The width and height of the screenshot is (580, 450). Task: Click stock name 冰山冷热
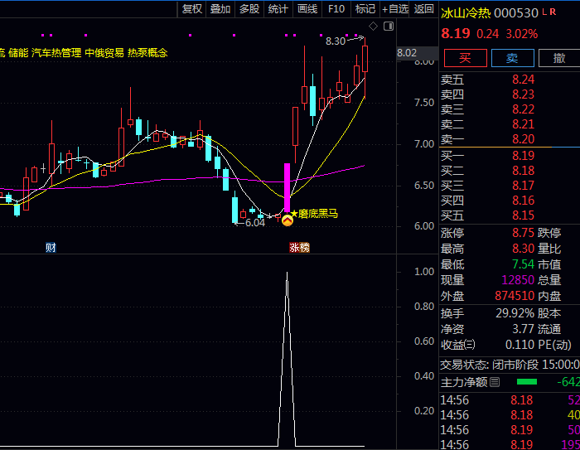466,13
